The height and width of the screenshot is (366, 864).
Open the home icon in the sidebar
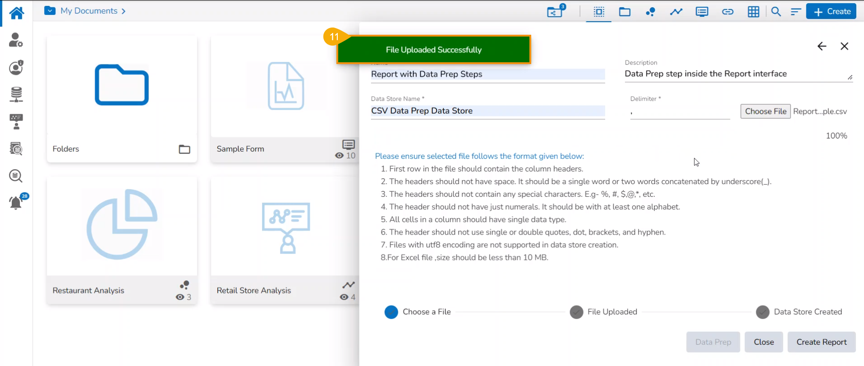coord(16,13)
